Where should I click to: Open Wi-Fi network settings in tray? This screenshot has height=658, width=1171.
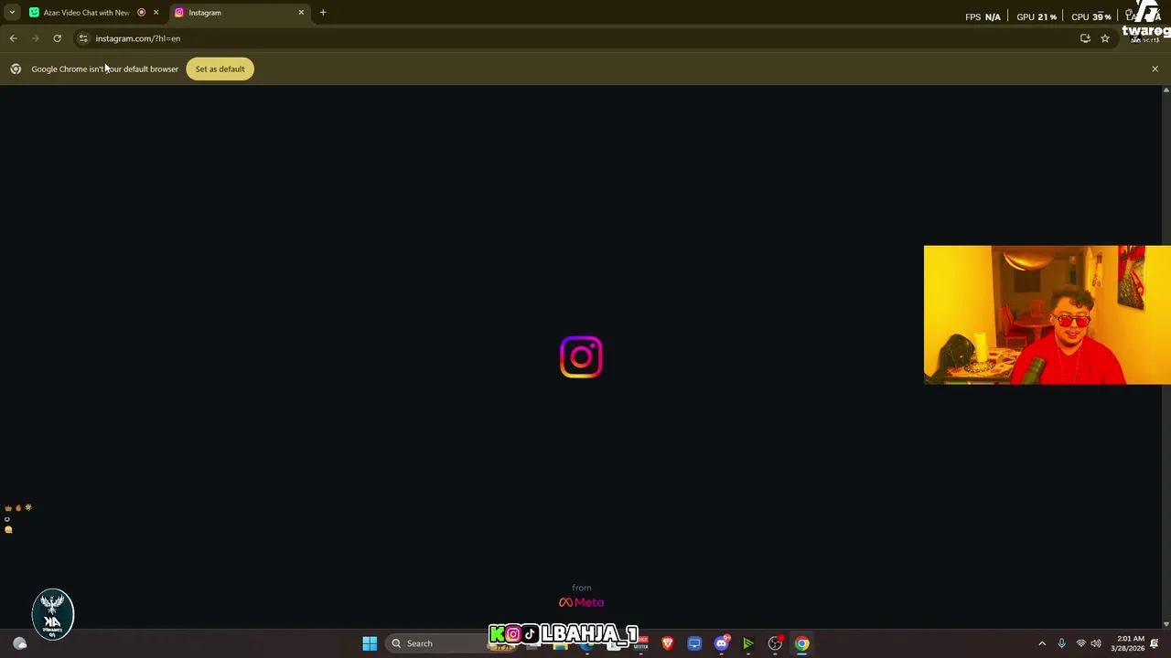[1080, 643]
